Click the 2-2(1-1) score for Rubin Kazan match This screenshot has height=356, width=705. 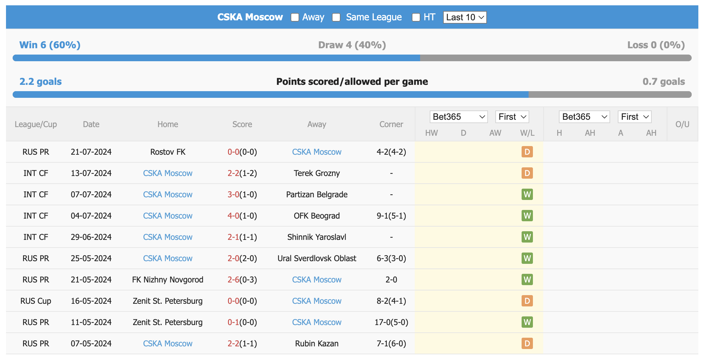click(242, 343)
